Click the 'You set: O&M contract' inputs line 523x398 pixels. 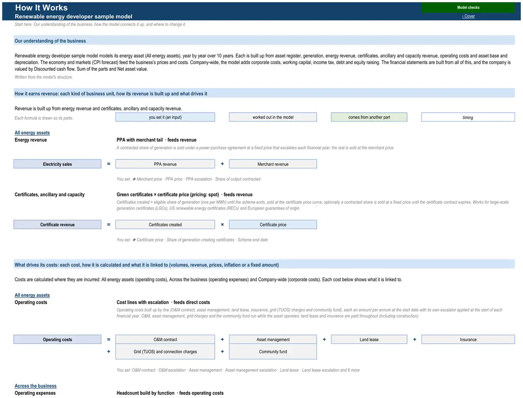tap(238, 370)
